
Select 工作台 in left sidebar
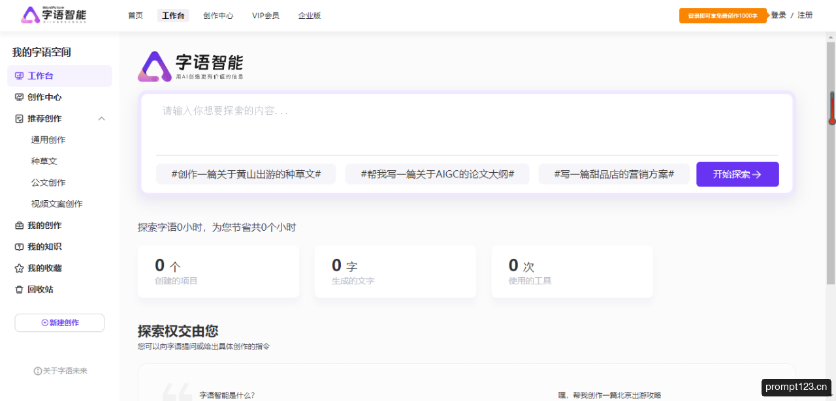pyautogui.click(x=59, y=76)
